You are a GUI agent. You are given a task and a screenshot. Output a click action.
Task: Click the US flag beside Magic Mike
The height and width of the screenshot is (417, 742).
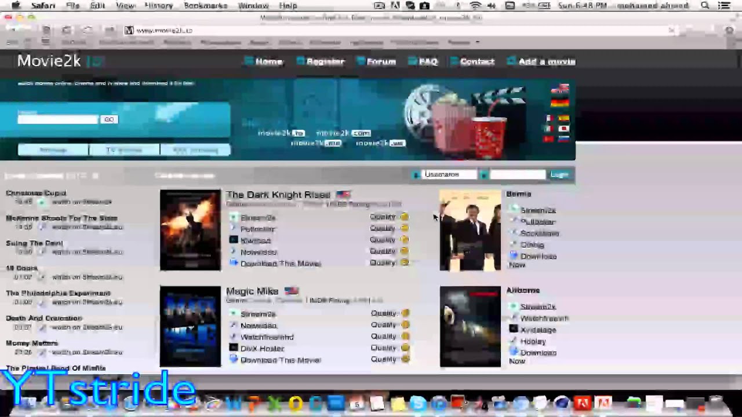click(x=292, y=291)
